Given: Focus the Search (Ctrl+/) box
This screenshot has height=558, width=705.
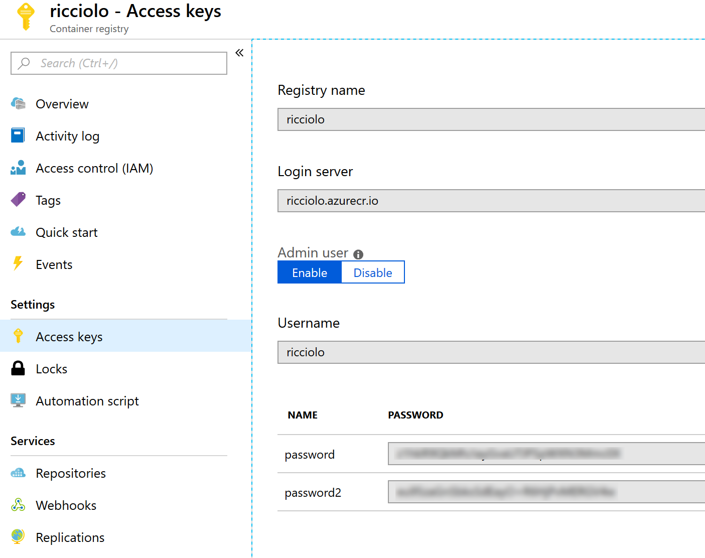Looking at the screenshot, I should pyautogui.click(x=119, y=63).
